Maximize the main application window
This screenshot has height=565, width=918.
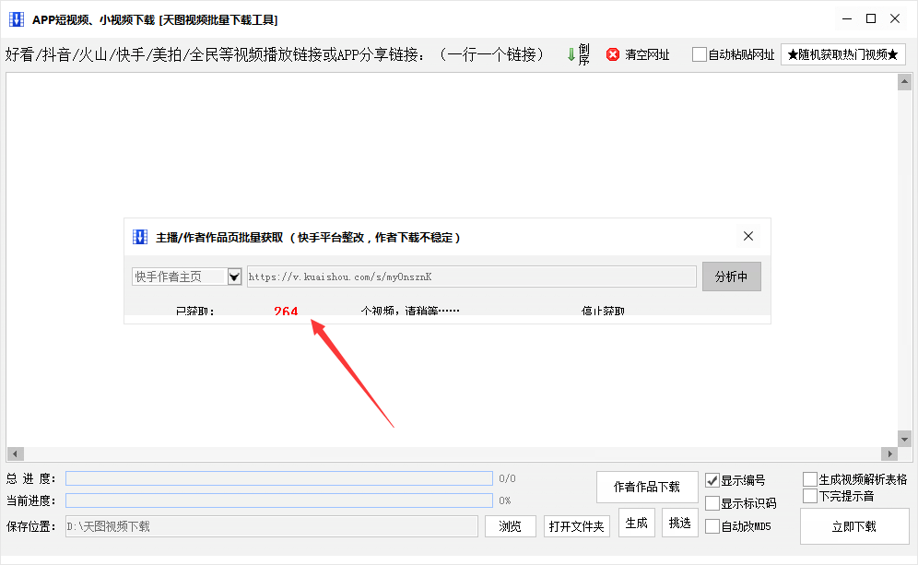(871, 18)
